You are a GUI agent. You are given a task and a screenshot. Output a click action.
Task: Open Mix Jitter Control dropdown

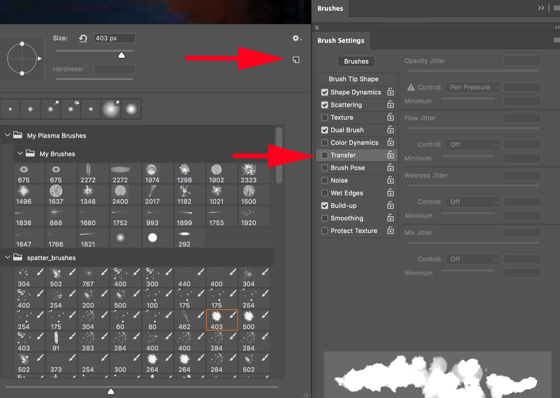click(x=473, y=259)
